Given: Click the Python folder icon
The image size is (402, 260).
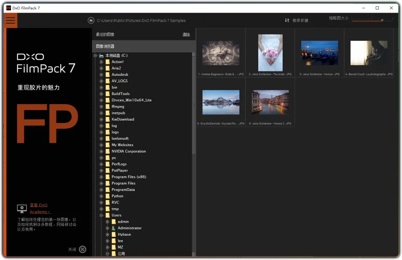Looking at the screenshot, I should 108,196.
